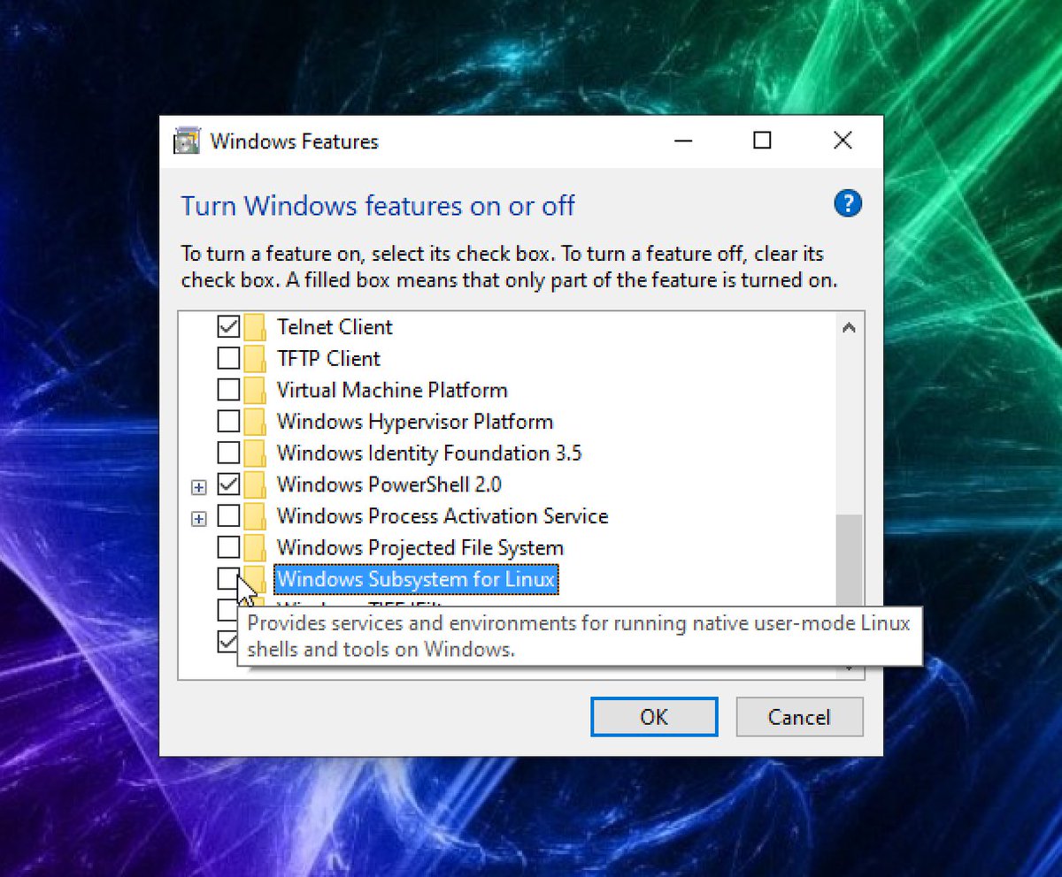Open help with the blue question mark icon

coord(847,203)
